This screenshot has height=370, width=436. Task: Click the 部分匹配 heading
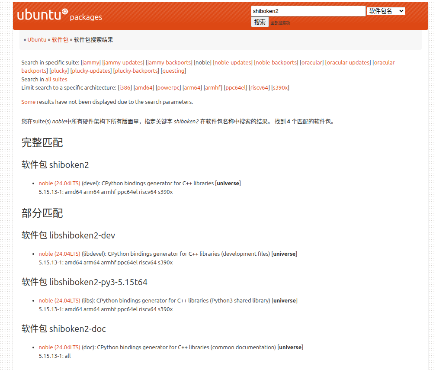coord(42,213)
